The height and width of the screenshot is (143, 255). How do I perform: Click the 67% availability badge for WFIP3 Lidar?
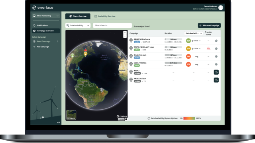[x=188, y=48]
